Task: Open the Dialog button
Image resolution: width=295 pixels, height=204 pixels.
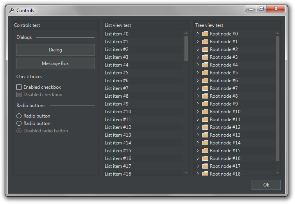Action: [x=55, y=50]
